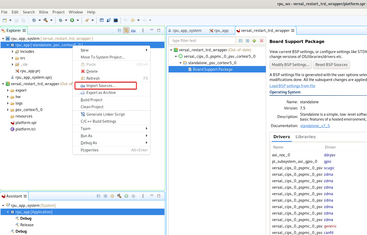Image resolution: width=367 pixels, height=235 pixels.
Task: Choose Export as Archive from context menu
Action: point(112,93)
